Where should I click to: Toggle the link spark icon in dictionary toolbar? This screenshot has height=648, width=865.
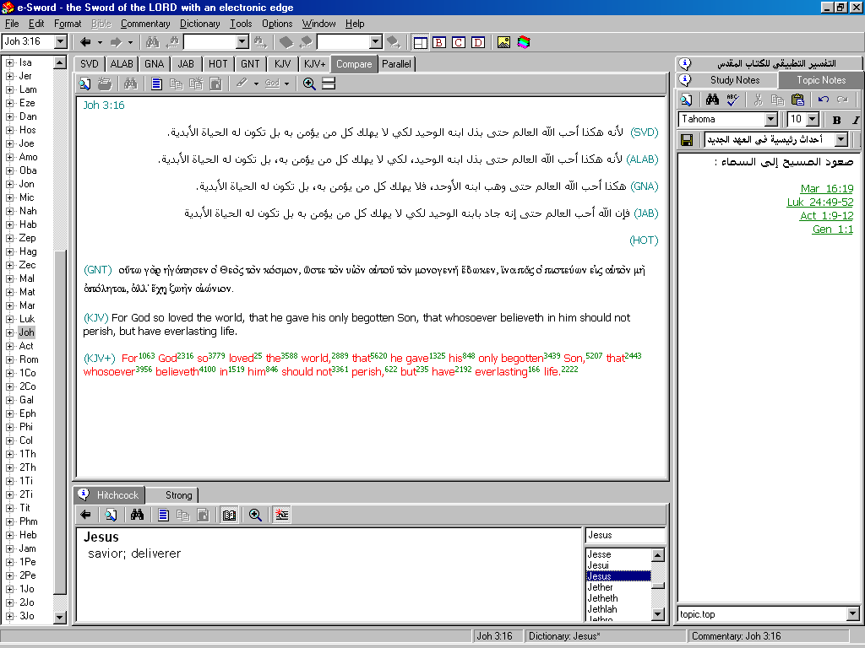pyautogui.click(x=281, y=516)
